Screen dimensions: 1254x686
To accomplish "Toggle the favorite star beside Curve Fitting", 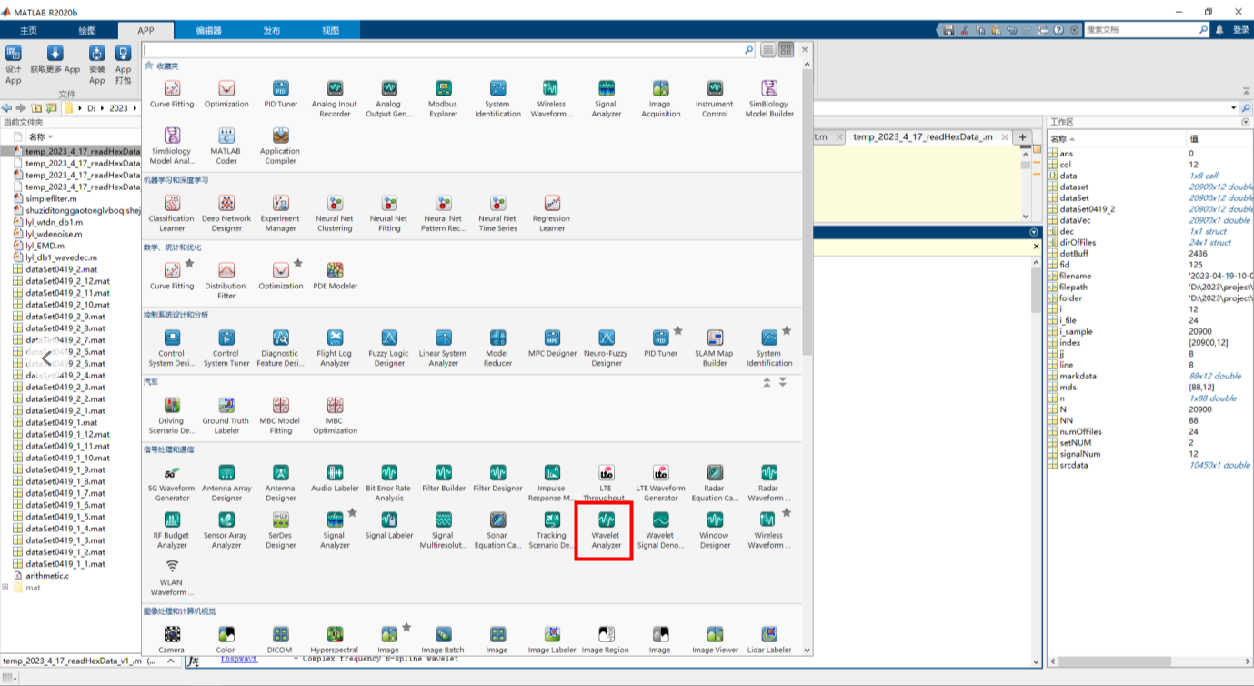I will (189, 264).
